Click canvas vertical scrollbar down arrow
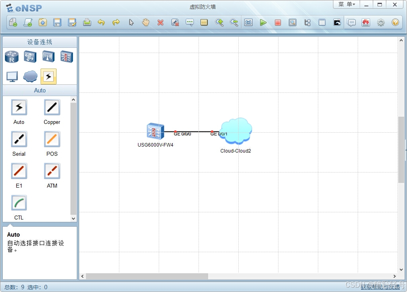407x292 pixels. click(x=401, y=270)
